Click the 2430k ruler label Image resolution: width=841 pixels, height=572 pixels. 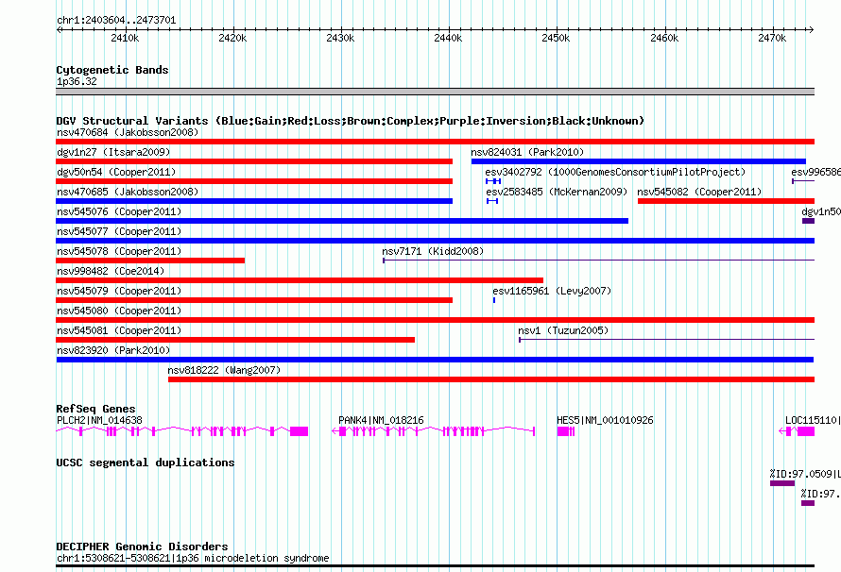(x=340, y=39)
